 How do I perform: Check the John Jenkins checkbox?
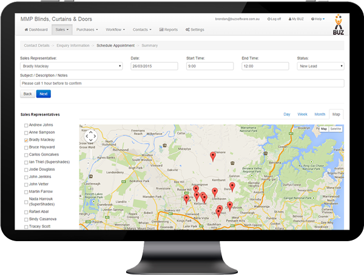coord(26,177)
